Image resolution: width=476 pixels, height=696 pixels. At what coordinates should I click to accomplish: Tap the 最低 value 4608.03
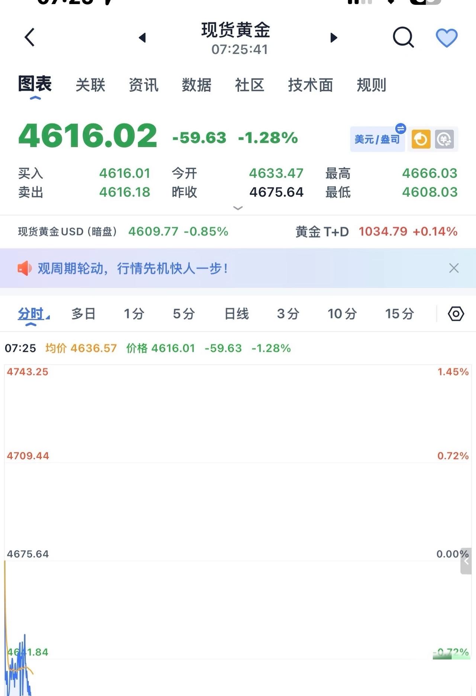tap(430, 192)
